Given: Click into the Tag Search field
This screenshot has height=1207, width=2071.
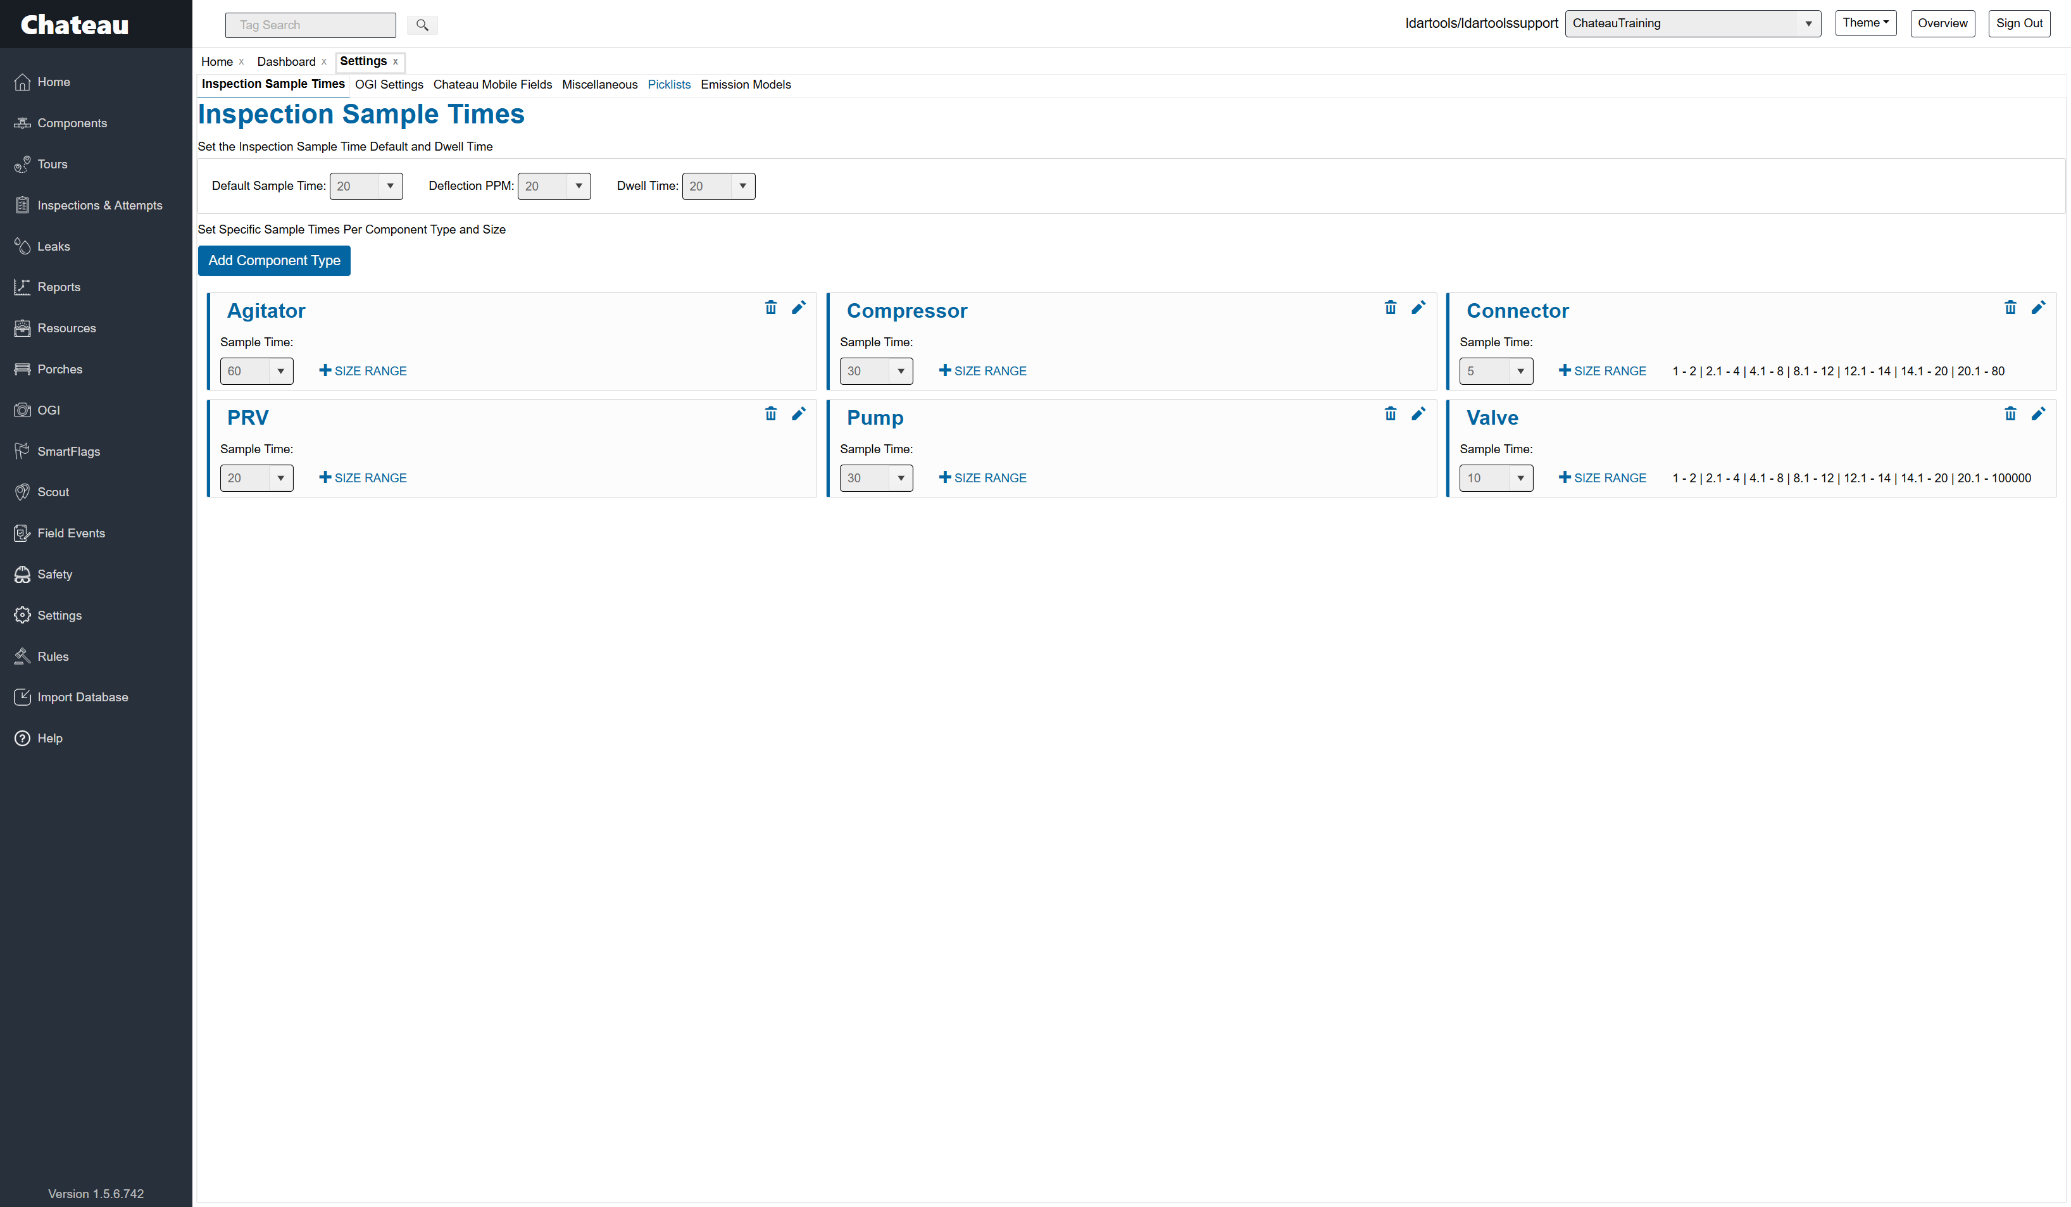Looking at the screenshot, I should point(311,25).
